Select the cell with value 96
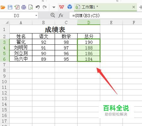 pyautogui.click(x=66, y=53)
